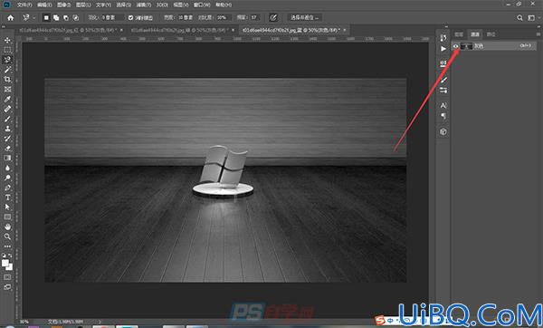
Task: Select the Rectangle shape tool
Action: pyautogui.click(x=7, y=217)
